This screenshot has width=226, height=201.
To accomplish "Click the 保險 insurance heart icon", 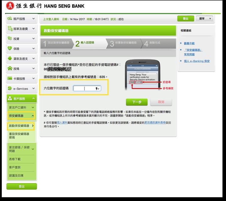I will pos(10,49).
